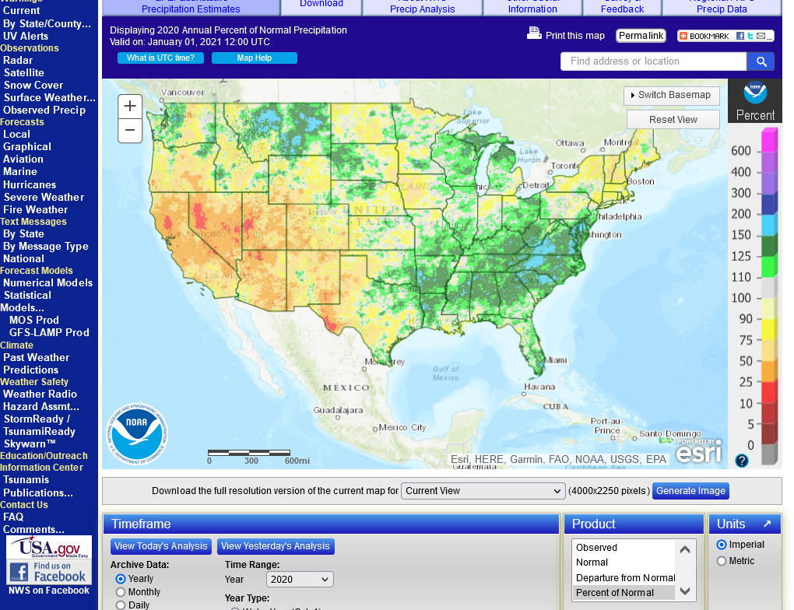This screenshot has height=610, width=794.
Task: Pop out the Units panel arrow icon
Action: (x=768, y=524)
